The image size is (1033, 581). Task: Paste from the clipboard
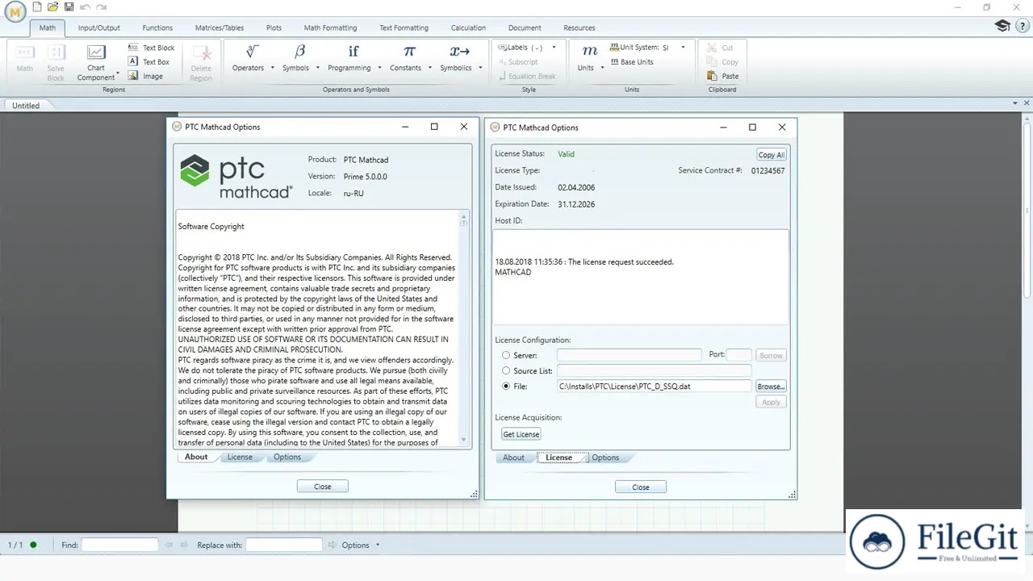point(722,76)
